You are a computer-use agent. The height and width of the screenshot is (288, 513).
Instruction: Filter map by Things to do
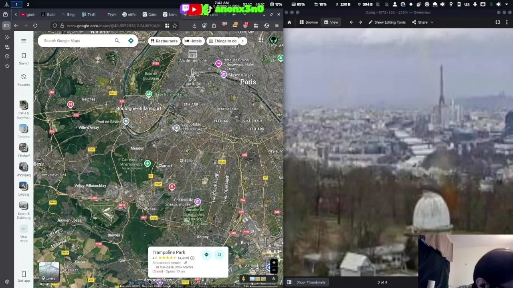coord(222,41)
